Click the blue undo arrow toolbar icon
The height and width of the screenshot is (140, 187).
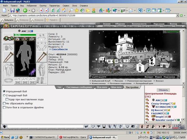140,11
